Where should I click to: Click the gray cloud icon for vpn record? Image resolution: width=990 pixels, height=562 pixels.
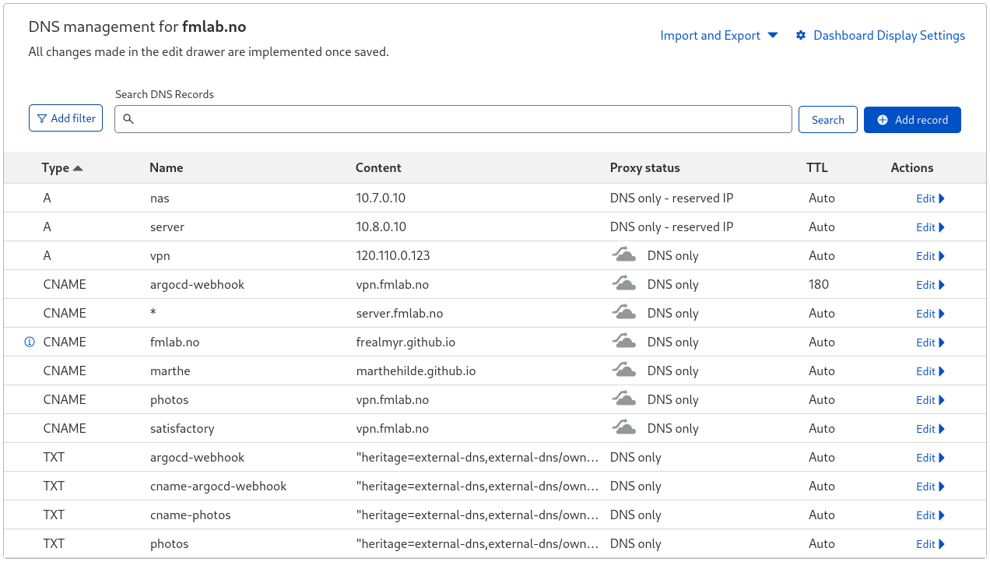624,255
